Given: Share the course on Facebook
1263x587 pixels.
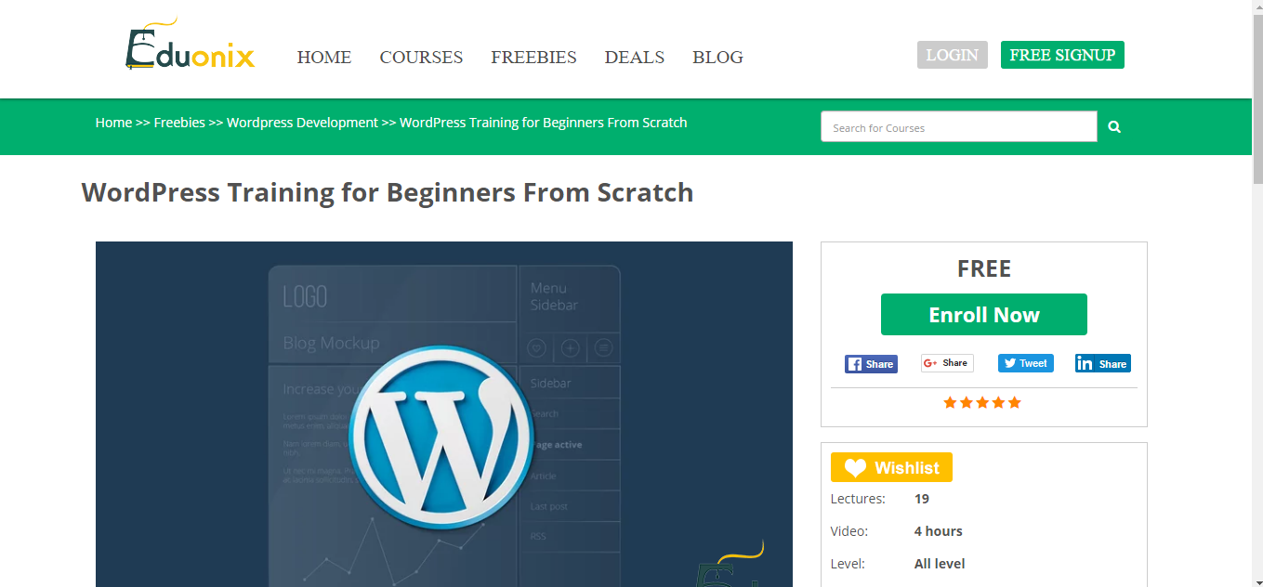Looking at the screenshot, I should point(871,364).
